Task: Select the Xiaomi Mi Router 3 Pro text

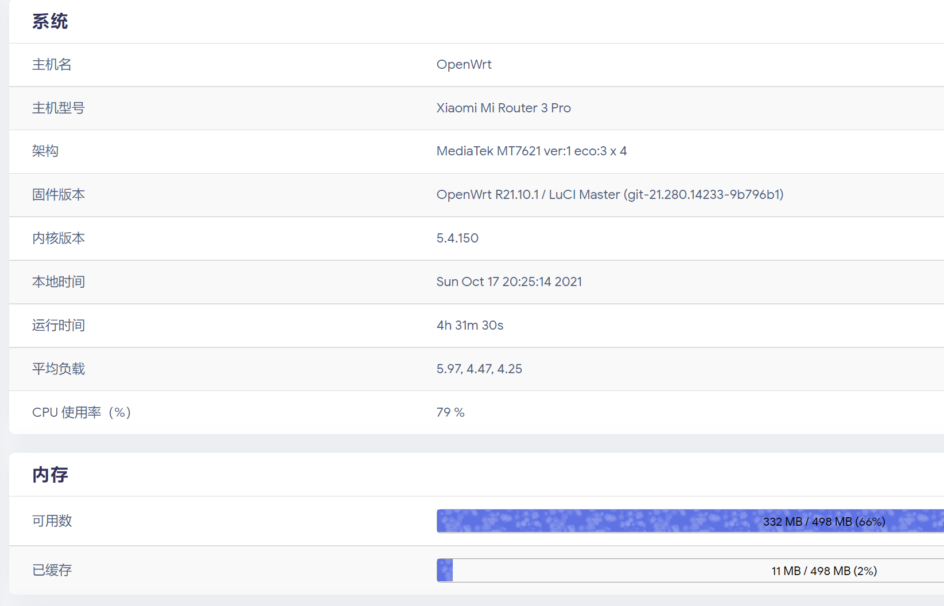Action: 503,108
